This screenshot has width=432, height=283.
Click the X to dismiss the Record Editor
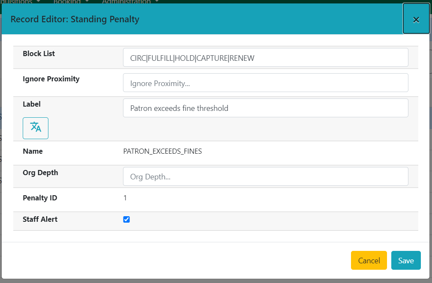(x=416, y=19)
